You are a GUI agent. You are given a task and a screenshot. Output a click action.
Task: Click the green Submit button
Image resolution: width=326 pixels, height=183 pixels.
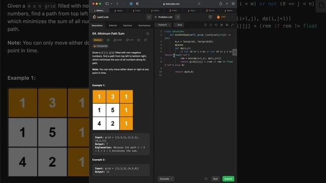[228, 178]
